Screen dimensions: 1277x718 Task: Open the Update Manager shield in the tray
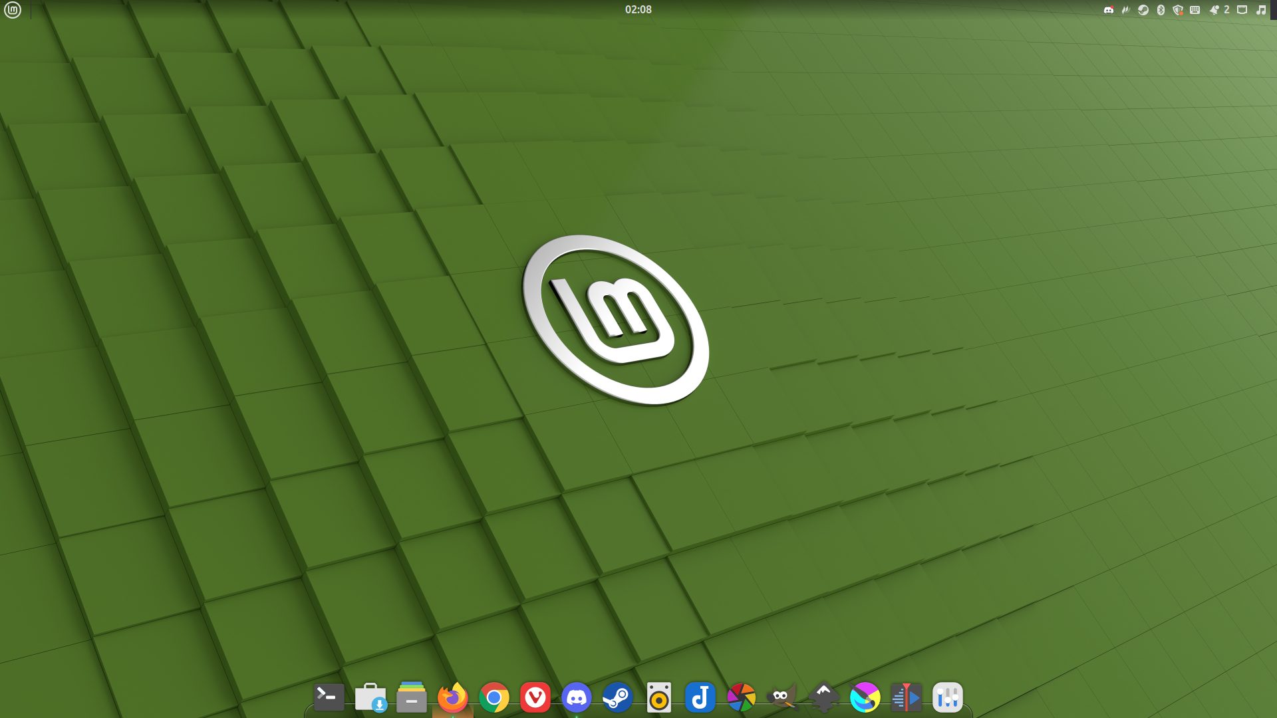coord(1177,10)
